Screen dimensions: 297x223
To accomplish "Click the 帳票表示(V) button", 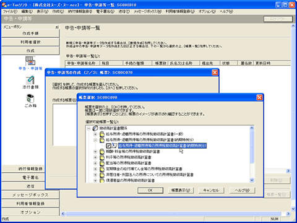I will [x=181, y=190].
